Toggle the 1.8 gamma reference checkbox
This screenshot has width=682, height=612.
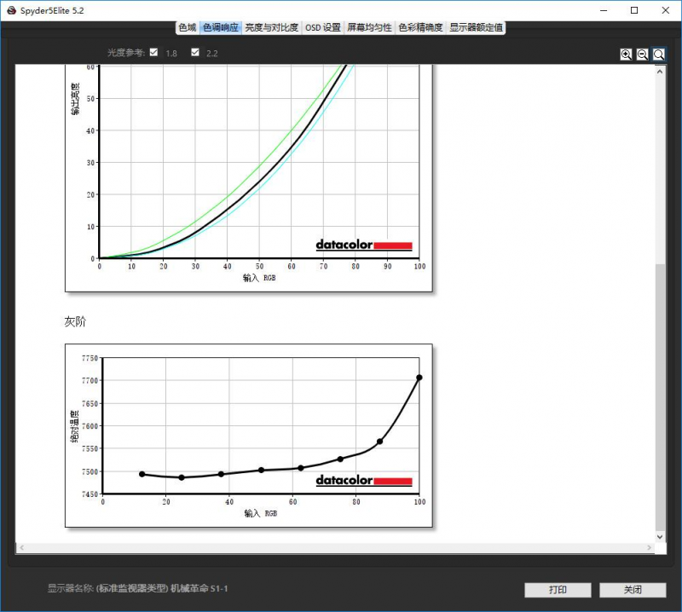[x=153, y=53]
